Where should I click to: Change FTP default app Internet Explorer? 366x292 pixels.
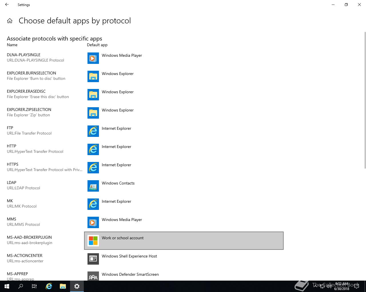[184, 131]
